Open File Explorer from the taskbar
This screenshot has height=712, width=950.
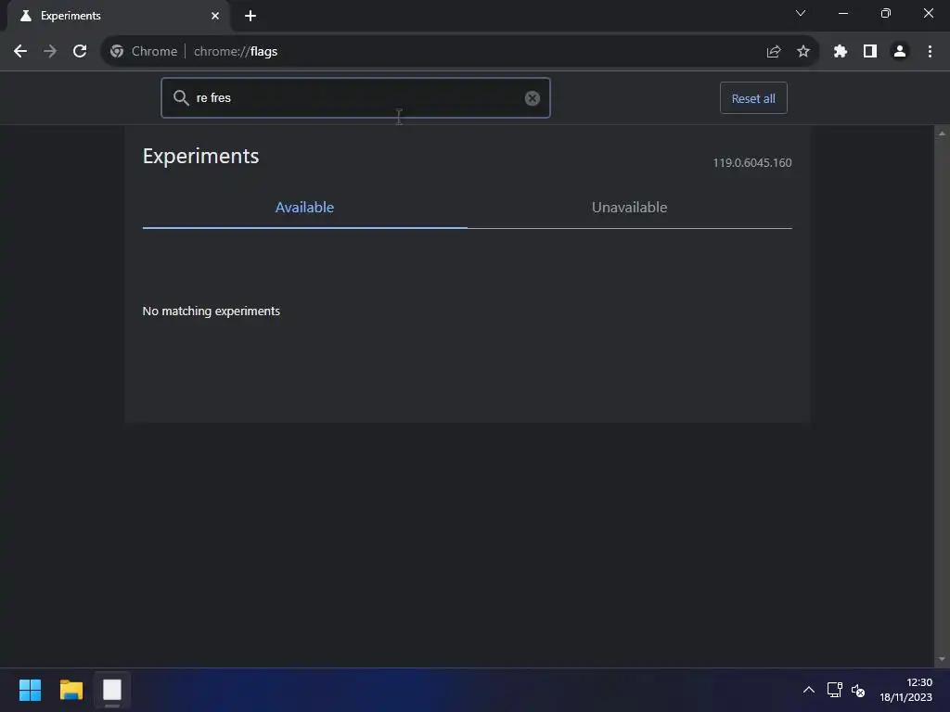71,690
